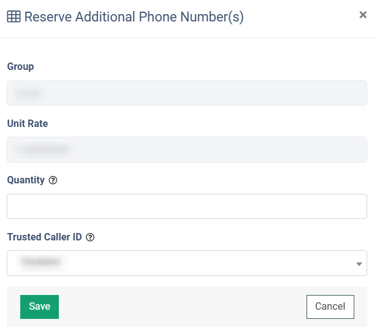
Task: Show the Trusted Caller ID help tooltip icon
Action: coord(90,237)
